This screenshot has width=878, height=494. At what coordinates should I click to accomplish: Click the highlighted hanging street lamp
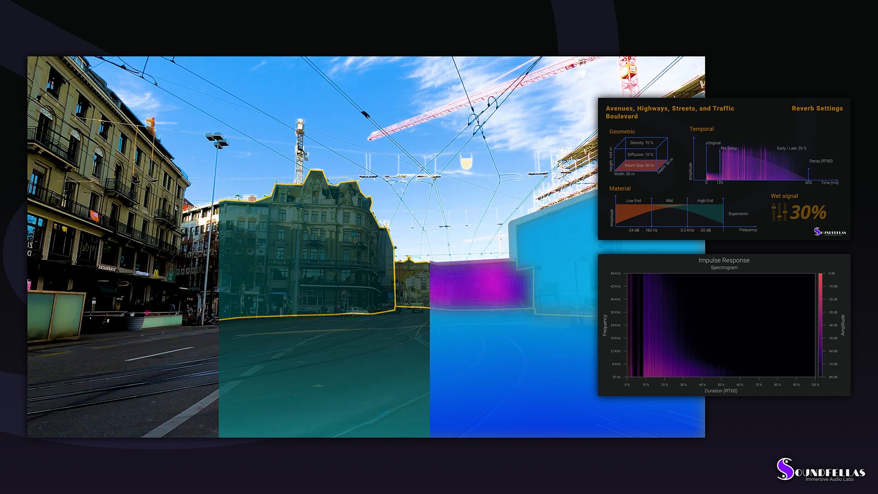[x=466, y=162]
